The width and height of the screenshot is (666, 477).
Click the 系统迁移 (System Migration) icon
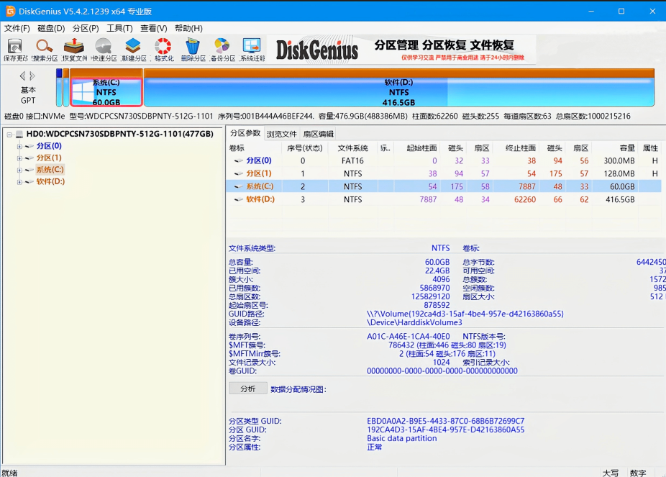click(251, 47)
